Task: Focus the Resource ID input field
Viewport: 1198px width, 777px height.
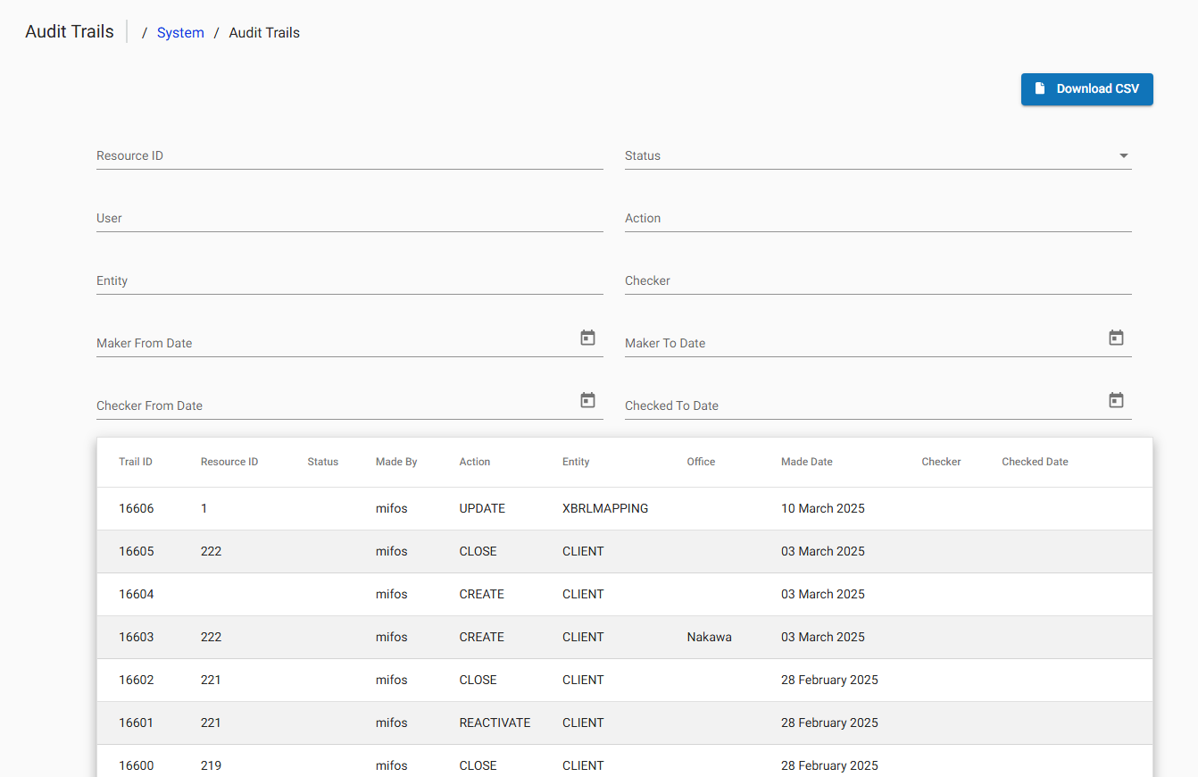Action: [349, 156]
